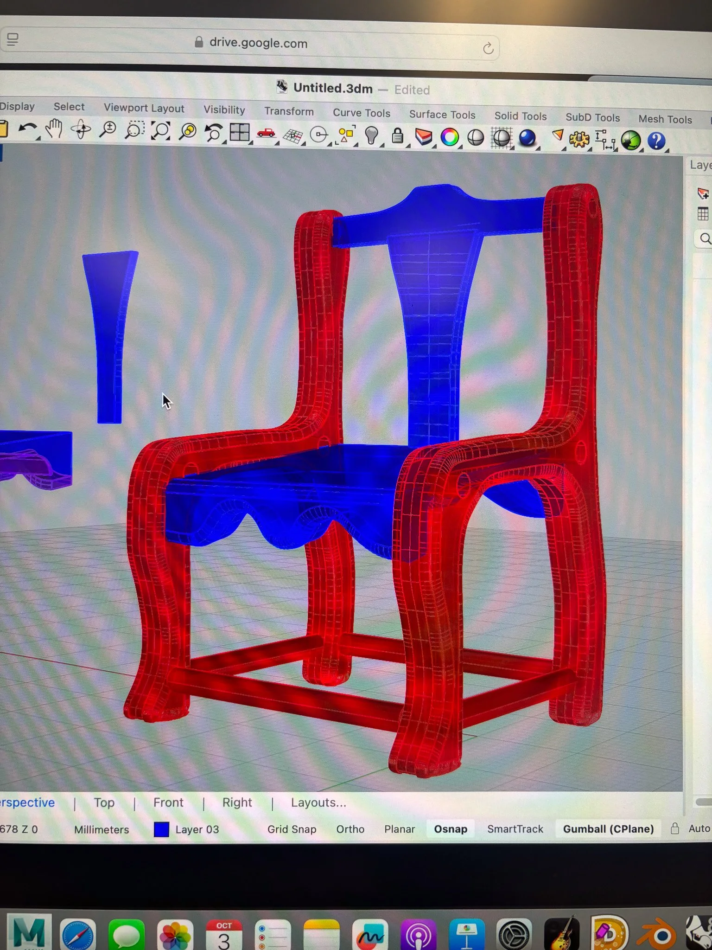This screenshot has height=950, width=712.
Task: Click the Safari sidebar icon
Action: tap(13, 39)
